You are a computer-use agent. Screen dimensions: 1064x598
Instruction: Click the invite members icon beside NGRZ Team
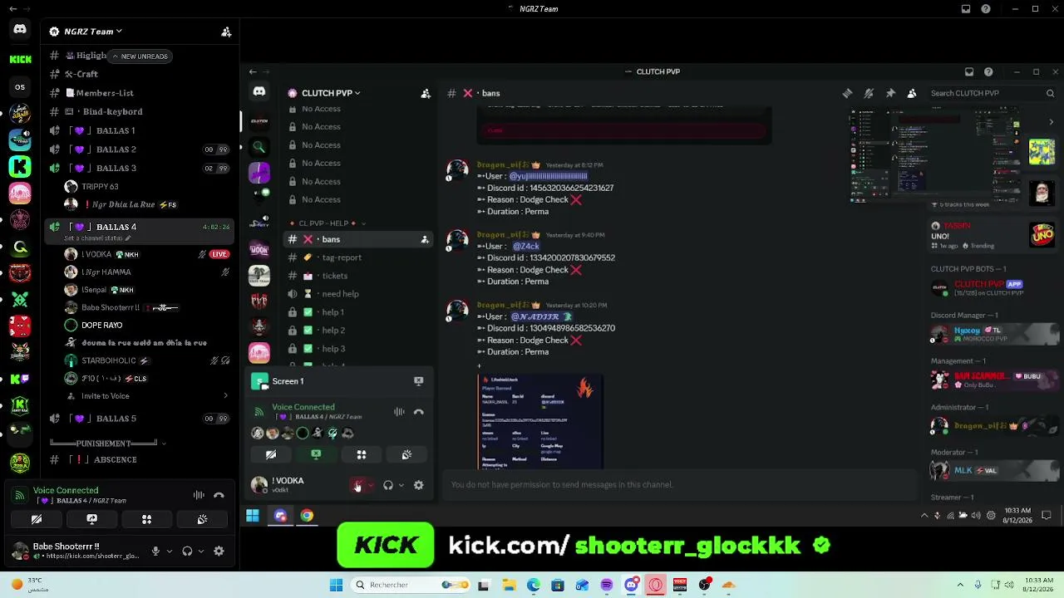click(226, 32)
